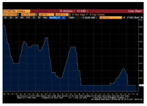Click the pencil icon beside Mov Avgs
This screenshot has width=147, height=106.
coord(87,15)
